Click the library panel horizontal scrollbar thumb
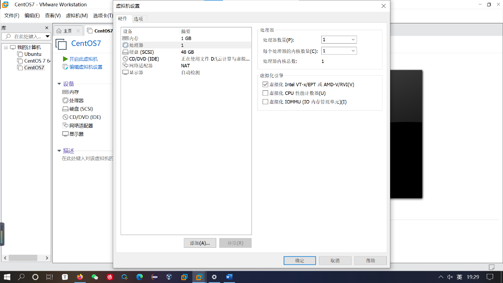 point(23,258)
